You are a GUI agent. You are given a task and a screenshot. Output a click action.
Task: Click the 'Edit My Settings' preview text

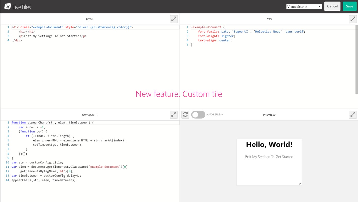pyautogui.click(x=269, y=157)
